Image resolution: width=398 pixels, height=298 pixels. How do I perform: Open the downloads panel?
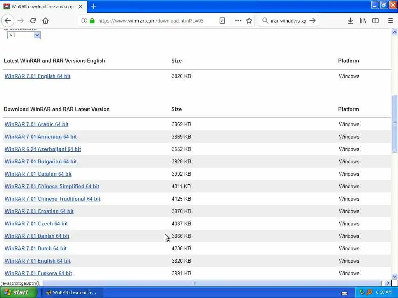350,21
